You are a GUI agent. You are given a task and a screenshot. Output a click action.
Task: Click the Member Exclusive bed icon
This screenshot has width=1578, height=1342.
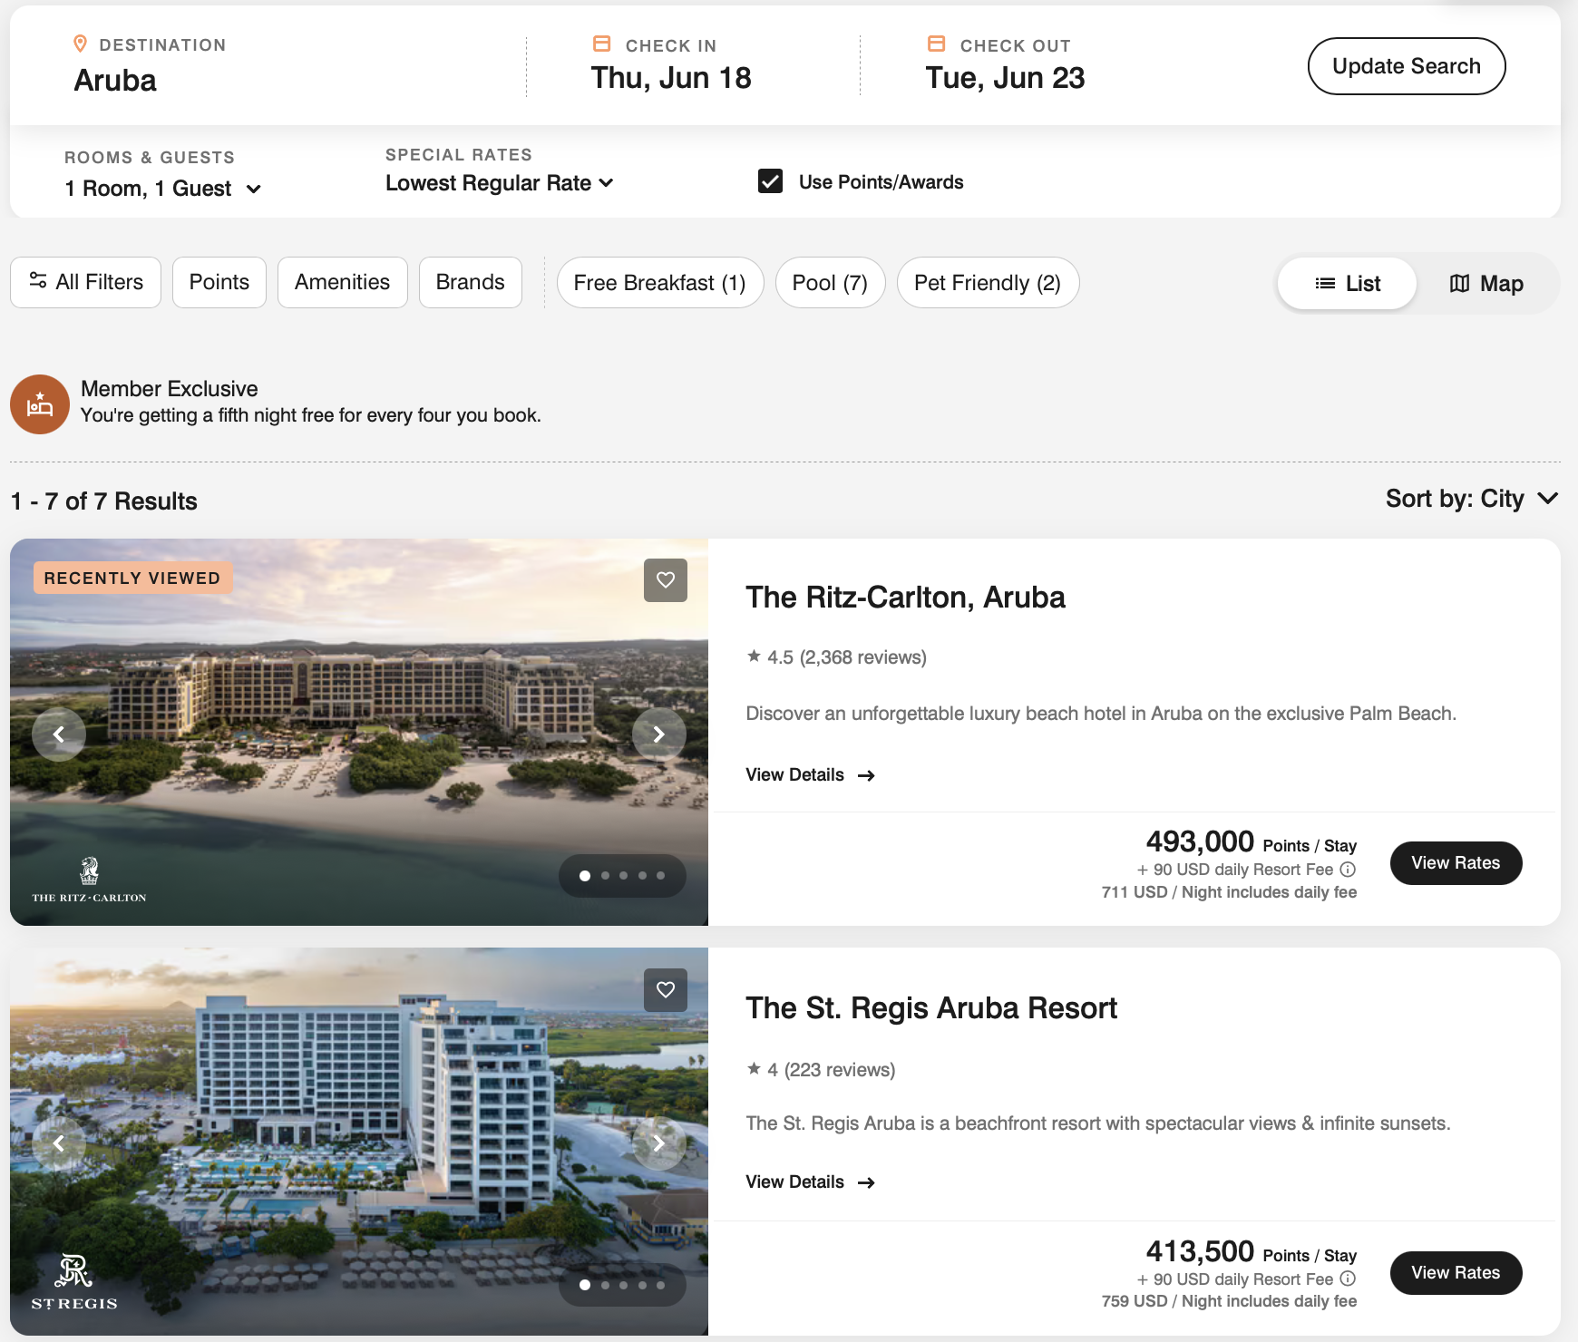pyautogui.click(x=40, y=404)
